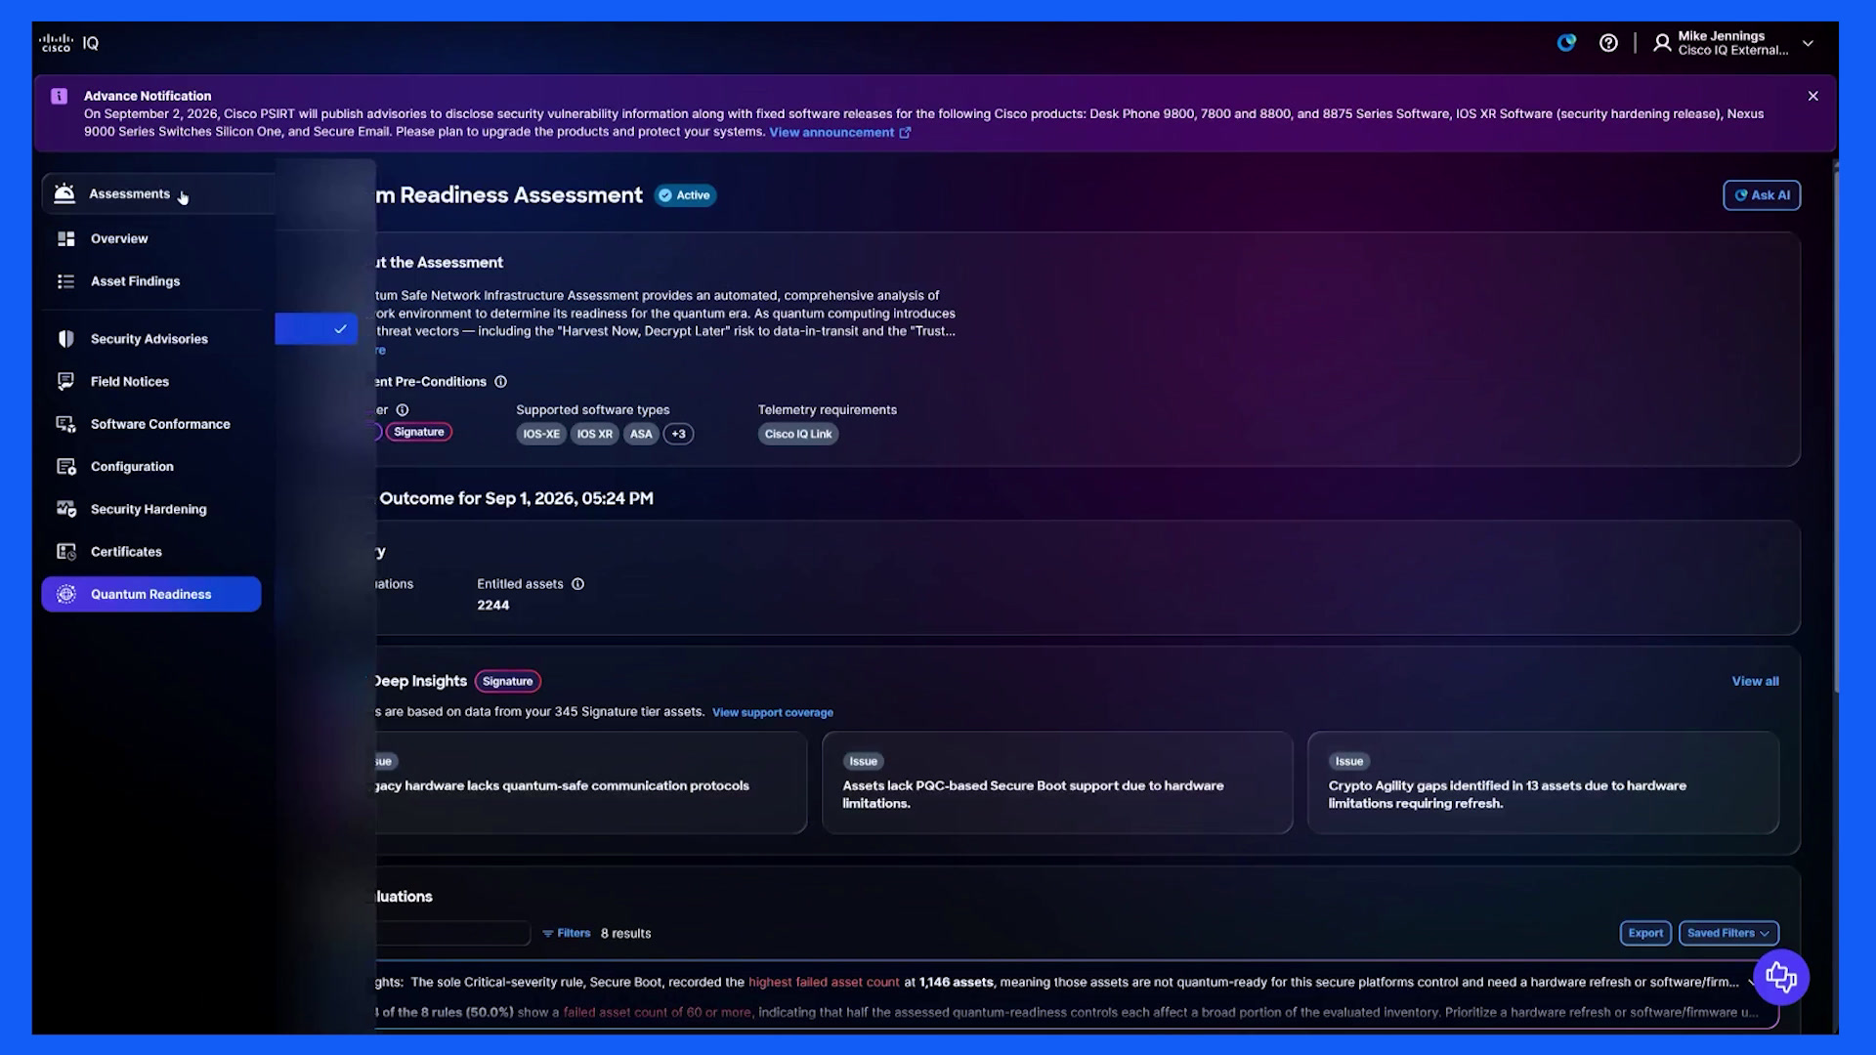
Task: Open the View support coverage link
Action: [x=773, y=712]
